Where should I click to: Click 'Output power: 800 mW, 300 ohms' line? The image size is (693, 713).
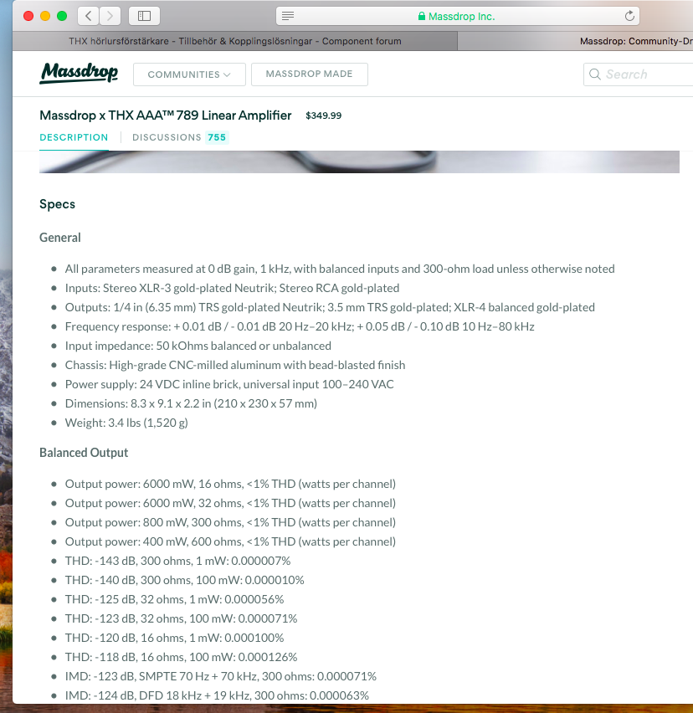coord(230,522)
